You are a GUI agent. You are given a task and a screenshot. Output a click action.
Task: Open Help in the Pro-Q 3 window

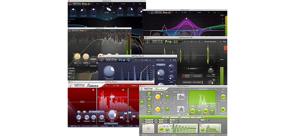(215, 12)
